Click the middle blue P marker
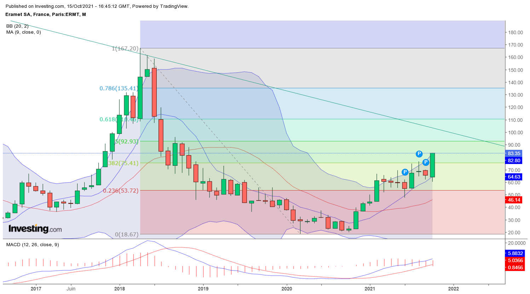 [426, 162]
